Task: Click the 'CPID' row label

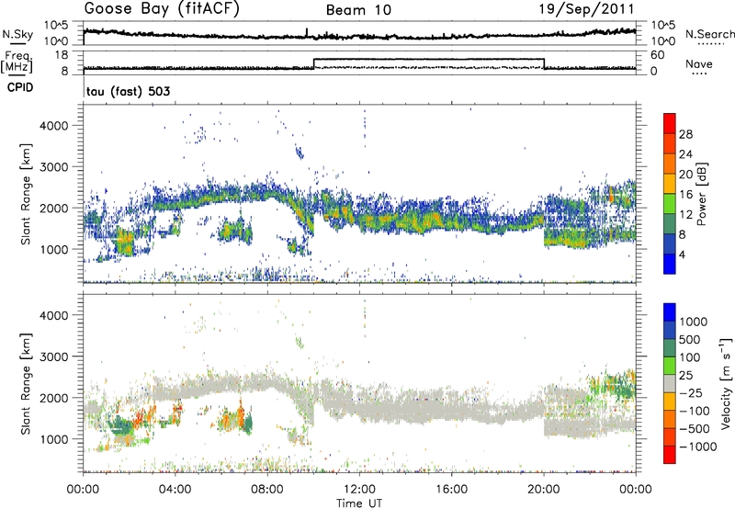Action: [x=20, y=87]
